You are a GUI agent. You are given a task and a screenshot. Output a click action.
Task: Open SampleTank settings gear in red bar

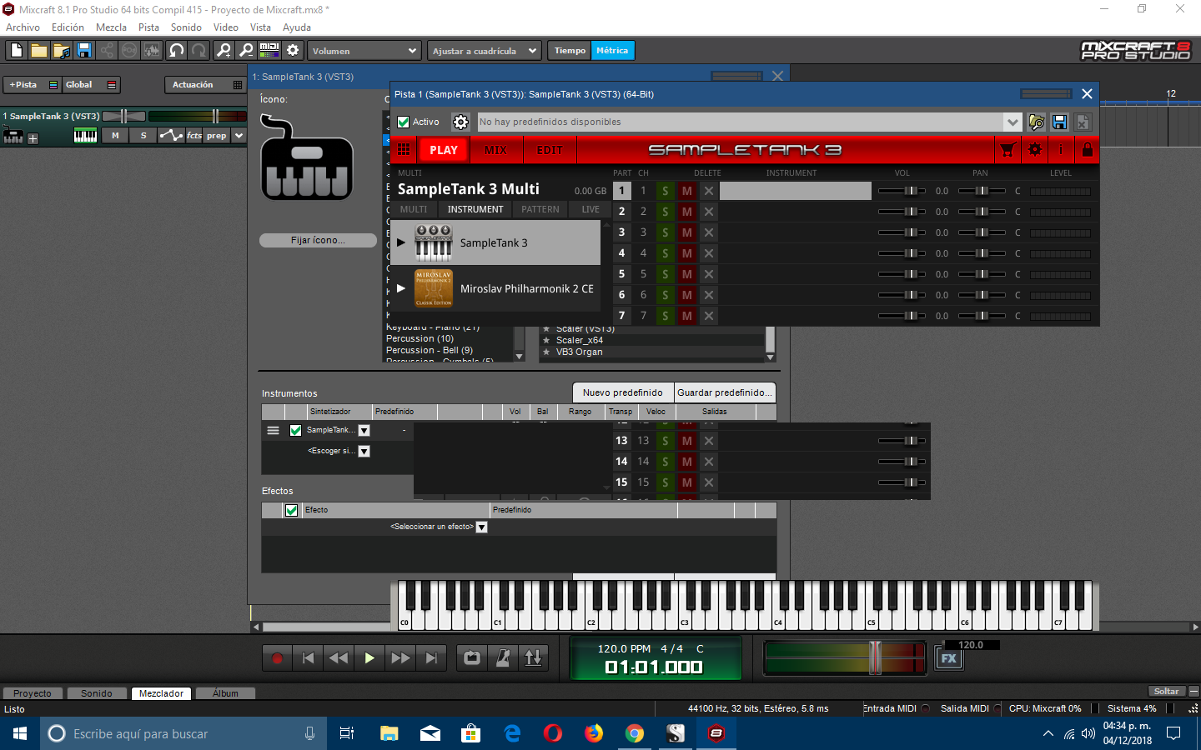1035,150
